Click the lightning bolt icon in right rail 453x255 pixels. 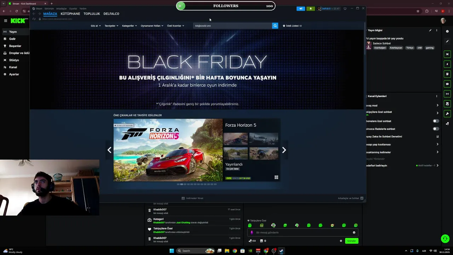click(x=447, y=64)
